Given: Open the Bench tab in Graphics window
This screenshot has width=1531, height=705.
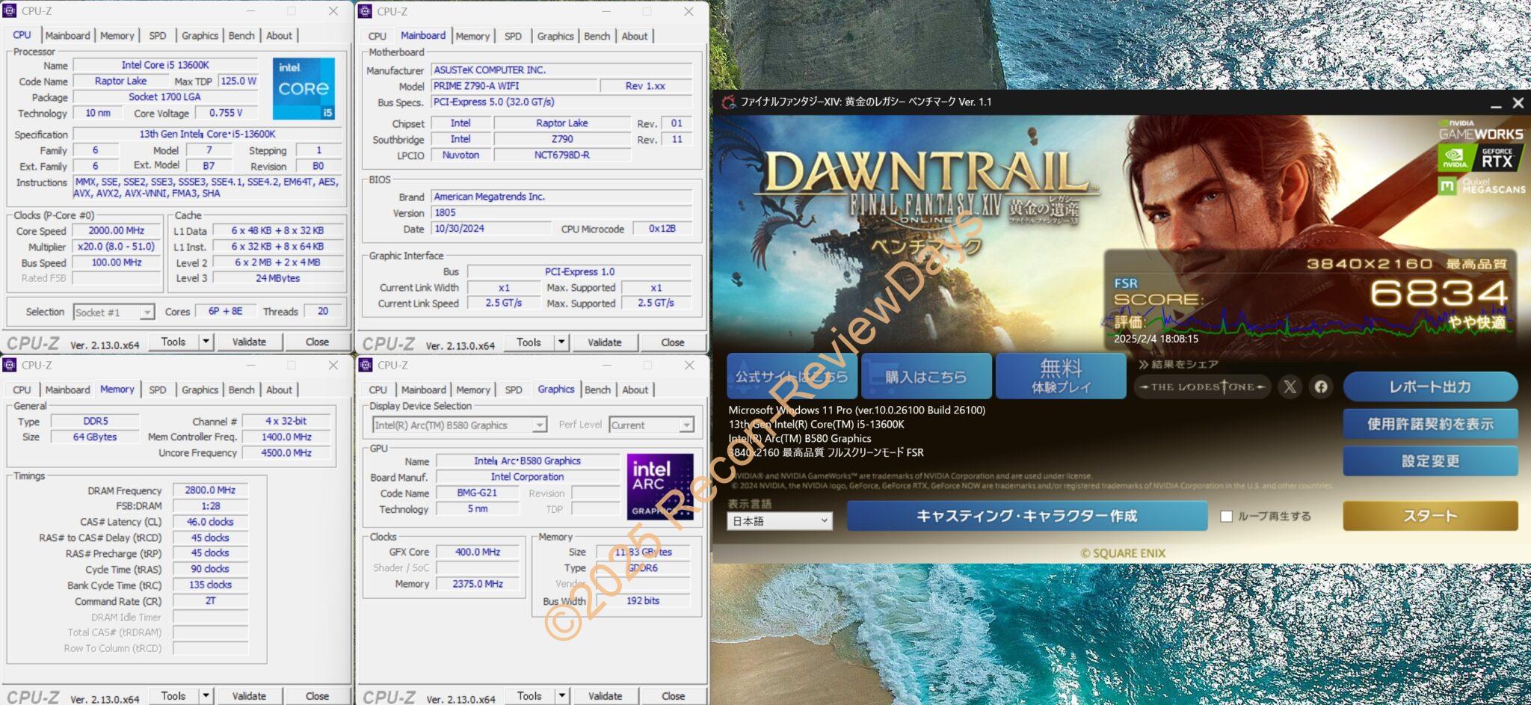Looking at the screenshot, I should tap(597, 390).
